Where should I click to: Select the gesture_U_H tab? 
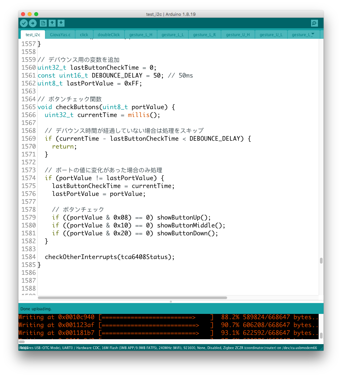pos(238,35)
